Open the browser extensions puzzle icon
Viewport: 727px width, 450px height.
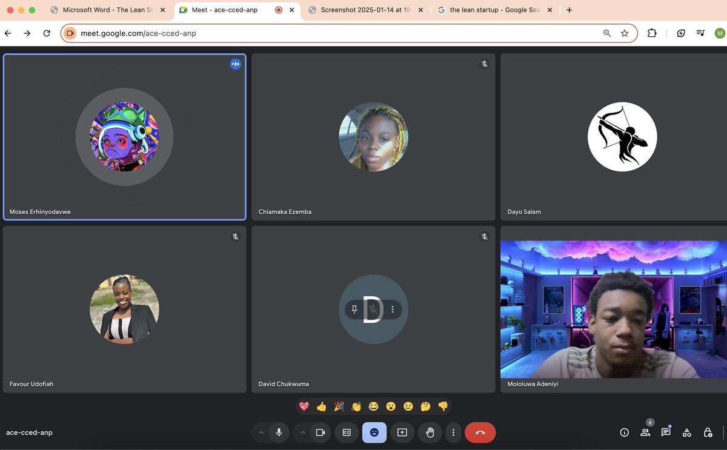pyautogui.click(x=652, y=33)
